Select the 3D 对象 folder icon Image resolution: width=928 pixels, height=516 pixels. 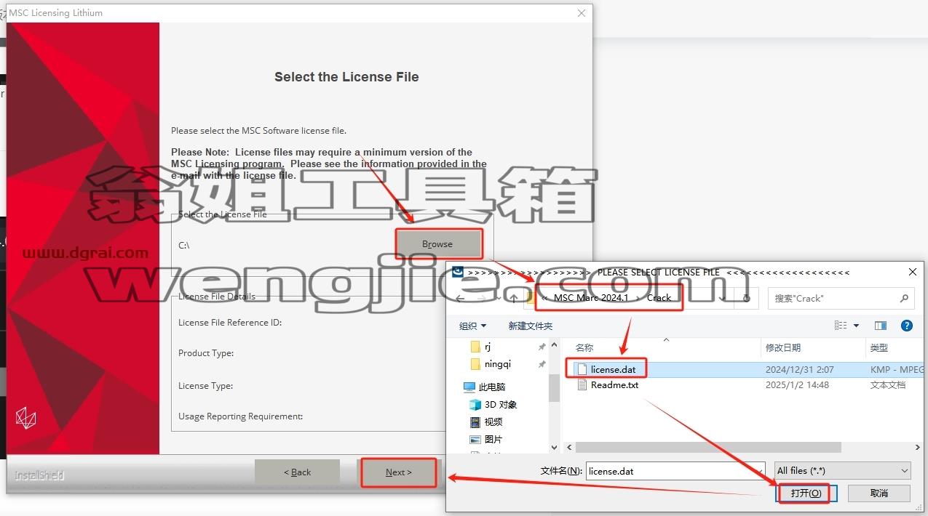coord(475,405)
